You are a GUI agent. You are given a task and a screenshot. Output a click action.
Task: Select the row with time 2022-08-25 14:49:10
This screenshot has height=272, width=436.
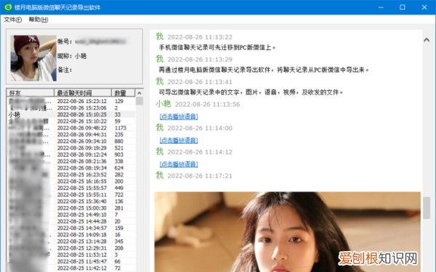[71, 215]
